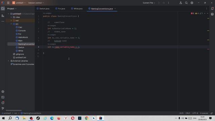This screenshot has width=215, height=121.
Task: Open more run actions menu
Action: click(x=169, y=3)
